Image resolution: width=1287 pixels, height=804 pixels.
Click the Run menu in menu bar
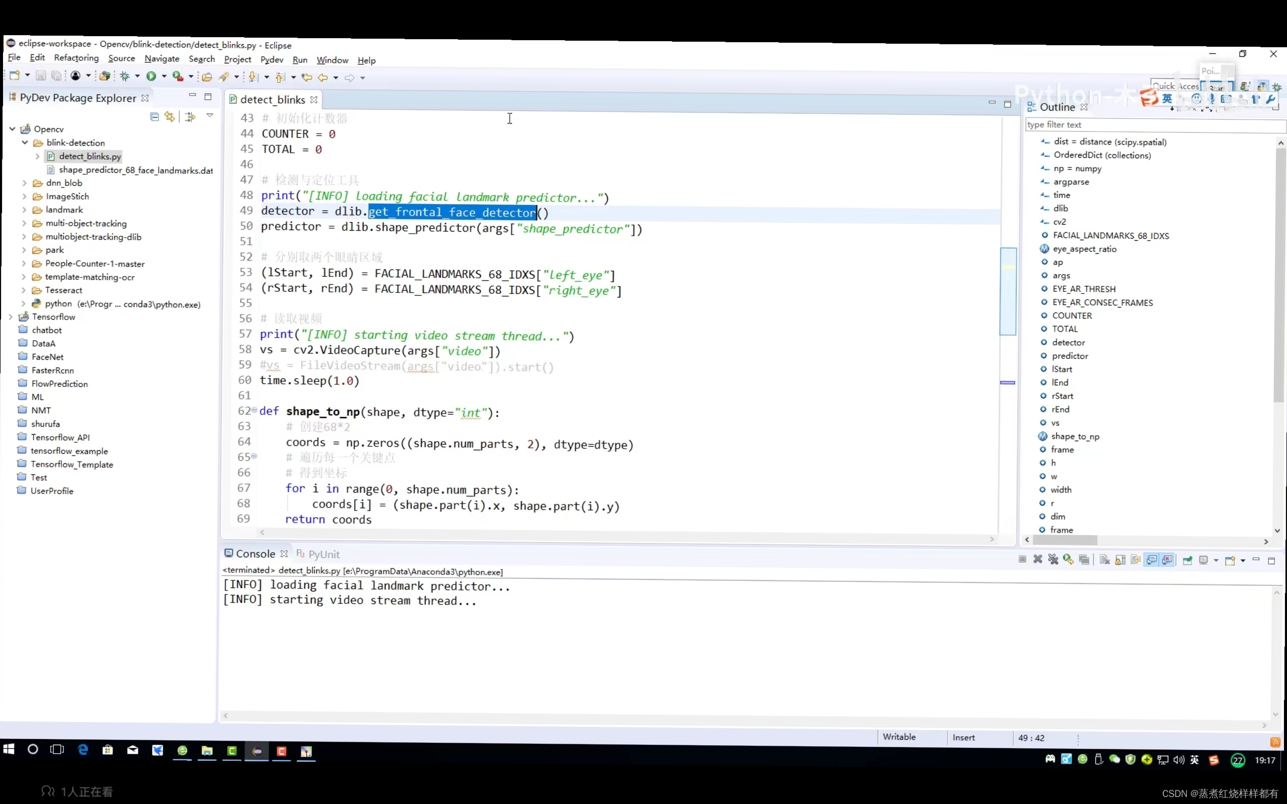[300, 59]
